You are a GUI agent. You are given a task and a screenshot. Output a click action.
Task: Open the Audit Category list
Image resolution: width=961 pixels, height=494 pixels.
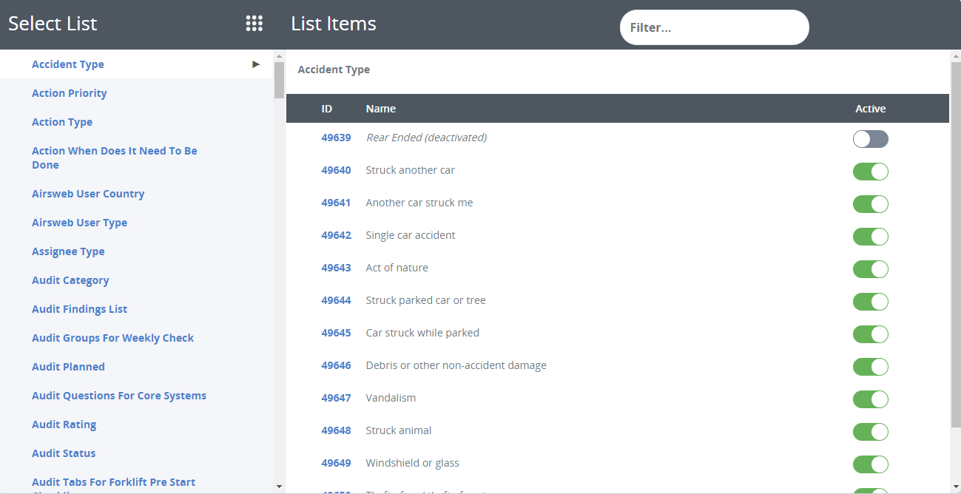click(x=70, y=280)
